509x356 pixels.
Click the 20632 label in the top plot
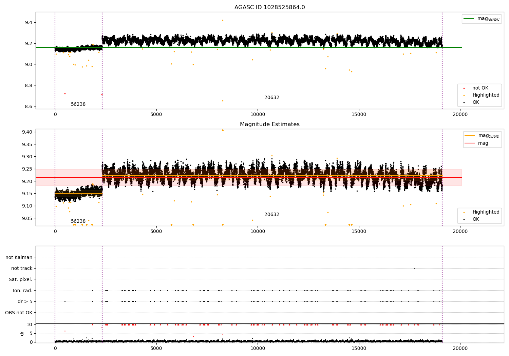click(272, 98)
